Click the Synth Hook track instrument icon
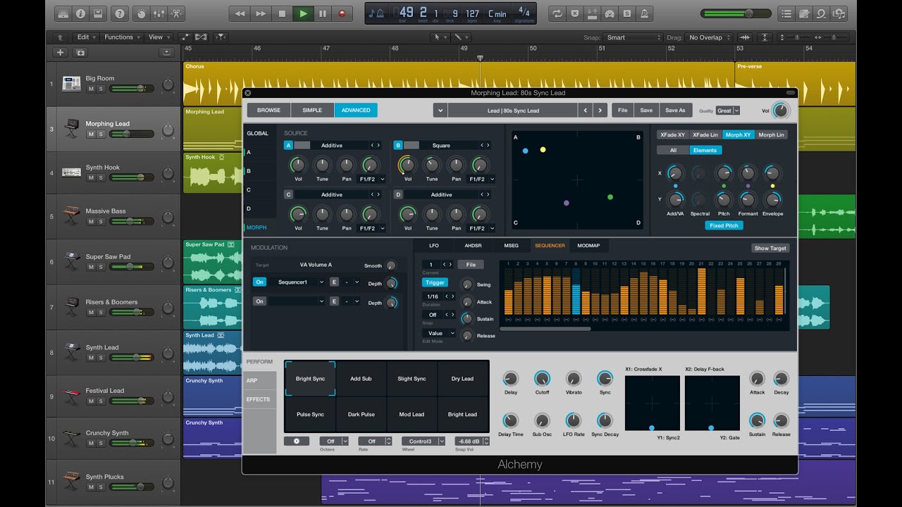Image resolution: width=902 pixels, height=507 pixels. tap(71, 173)
